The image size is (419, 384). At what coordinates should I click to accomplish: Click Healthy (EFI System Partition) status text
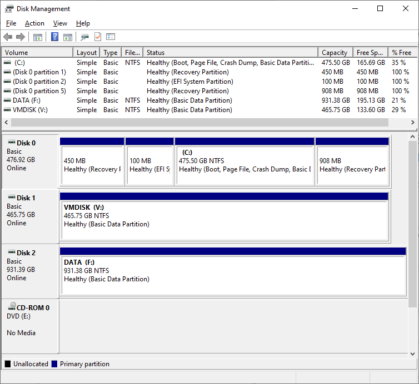click(x=190, y=82)
